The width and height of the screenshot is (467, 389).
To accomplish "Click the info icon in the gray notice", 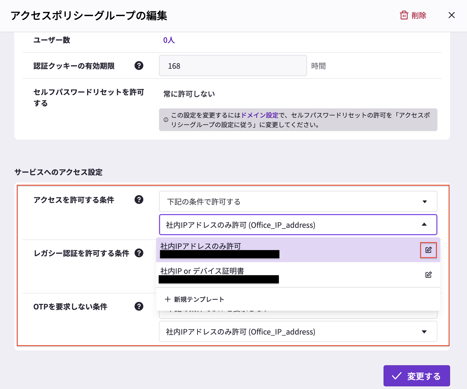I will pos(166,120).
